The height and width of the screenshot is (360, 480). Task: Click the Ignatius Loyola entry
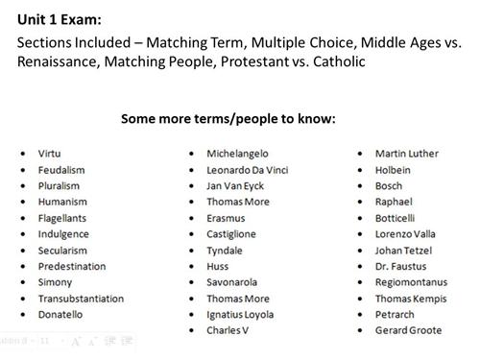click(240, 315)
